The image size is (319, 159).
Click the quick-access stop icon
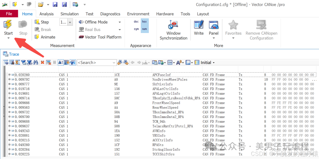pos(29,4)
